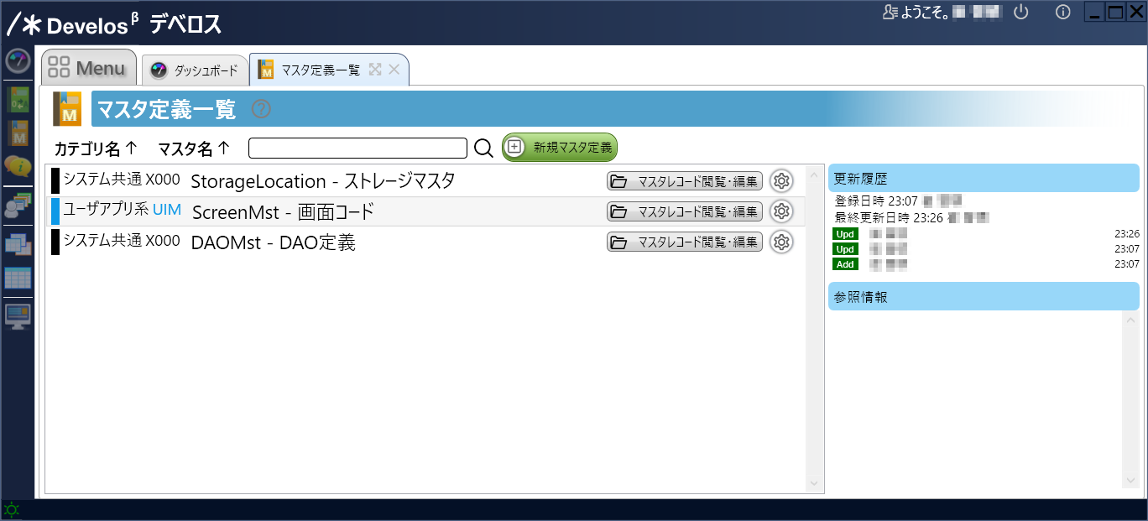
Task: Click the orange master book sidebar icon
Action: coord(18,133)
